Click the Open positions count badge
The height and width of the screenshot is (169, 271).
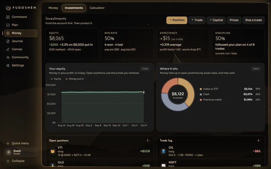[x=147, y=141]
